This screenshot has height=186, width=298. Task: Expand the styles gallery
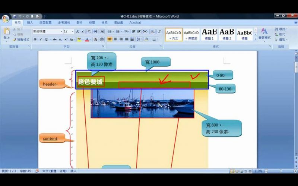(x=256, y=39)
